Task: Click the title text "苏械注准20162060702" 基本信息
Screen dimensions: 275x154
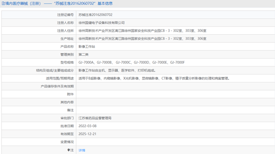Action: pos(83,4)
